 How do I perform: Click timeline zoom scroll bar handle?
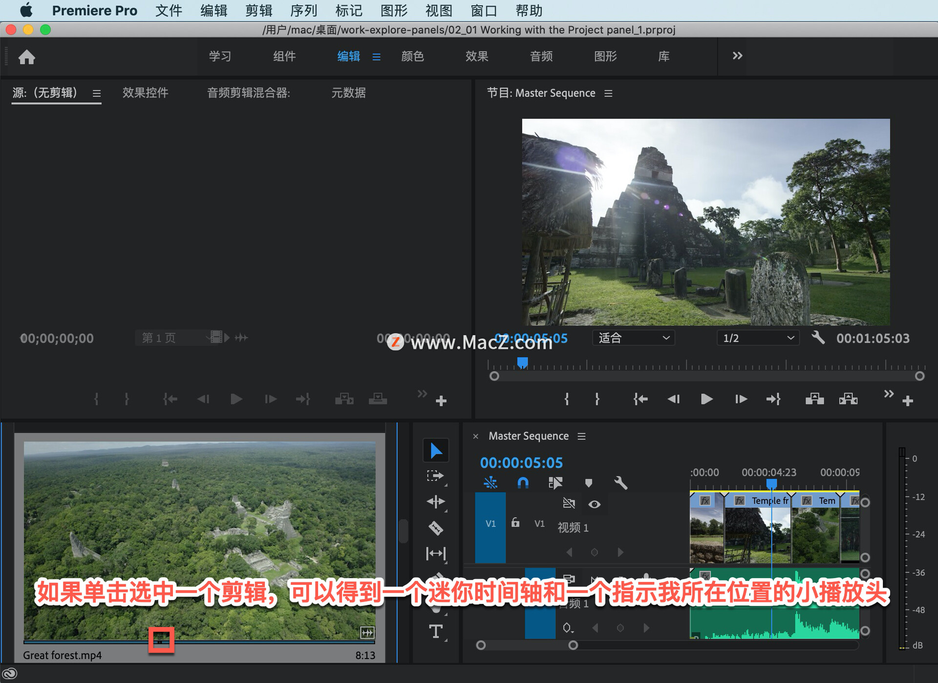click(x=573, y=645)
